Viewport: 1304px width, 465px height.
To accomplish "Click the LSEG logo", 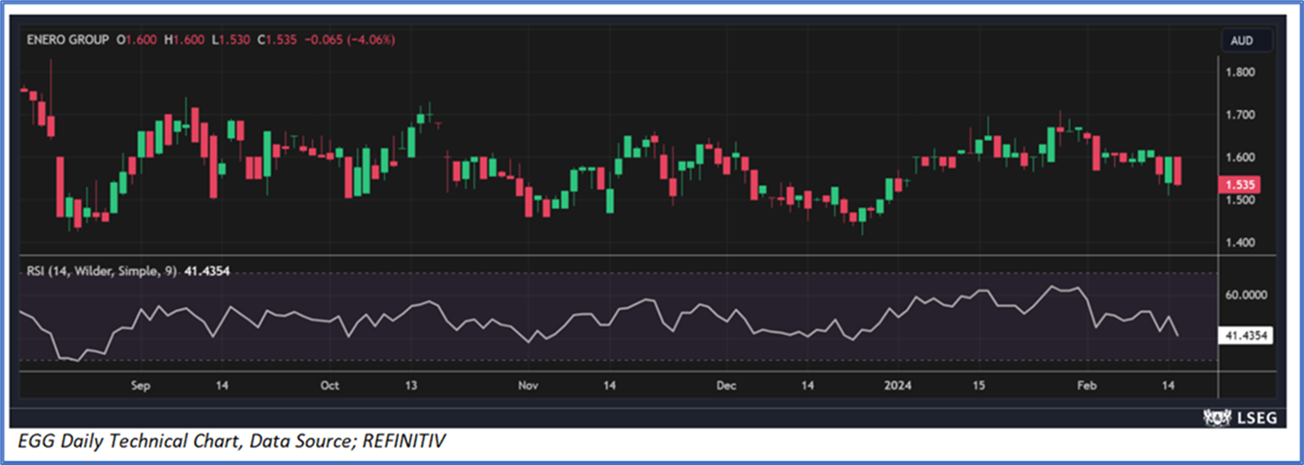I will tap(1241, 417).
